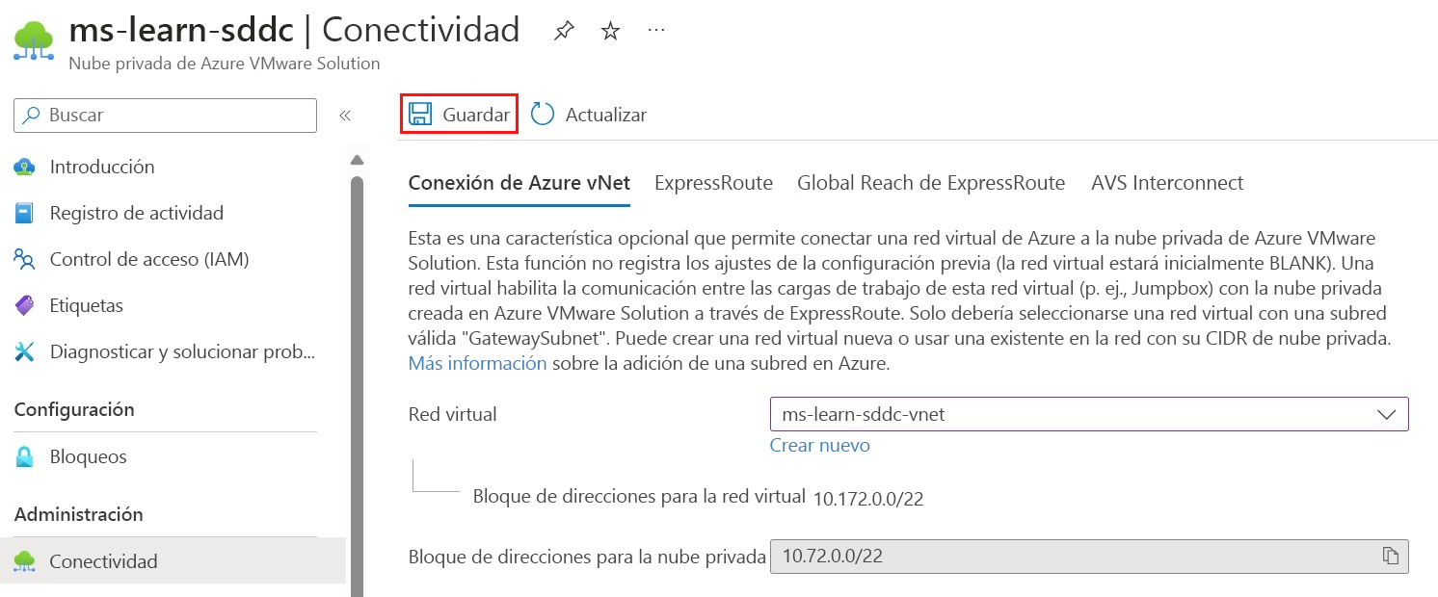Collapse the navigation sidebar
This screenshot has height=597, width=1438.
tap(344, 114)
